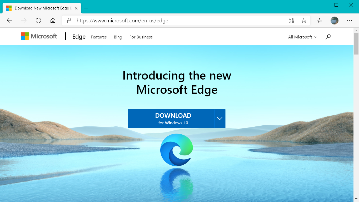This screenshot has width=359, height=202.
Task: Click the Bing navigation link
Action: click(118, 37)
